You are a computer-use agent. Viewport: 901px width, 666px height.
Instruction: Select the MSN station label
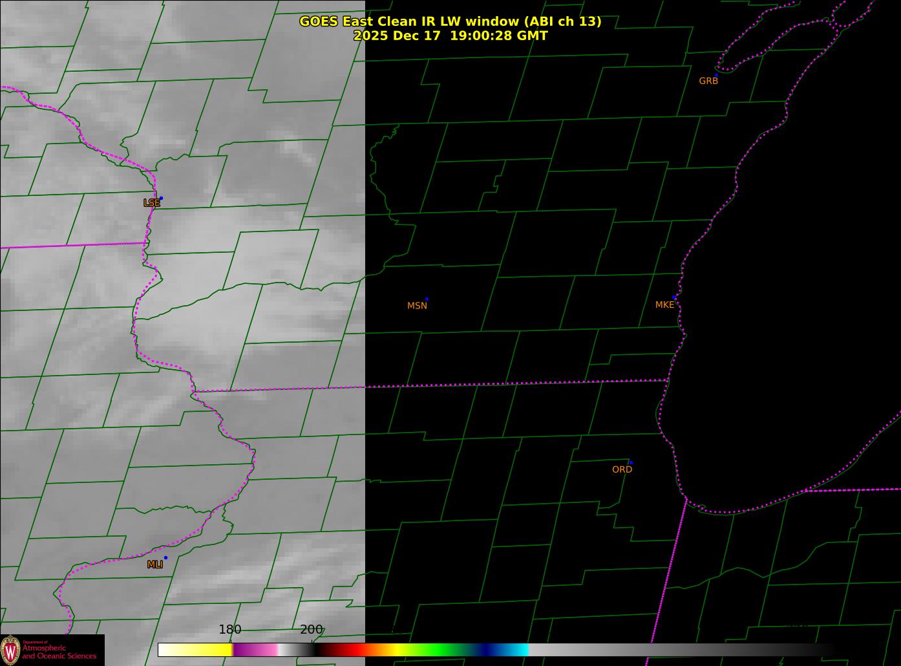417,306
